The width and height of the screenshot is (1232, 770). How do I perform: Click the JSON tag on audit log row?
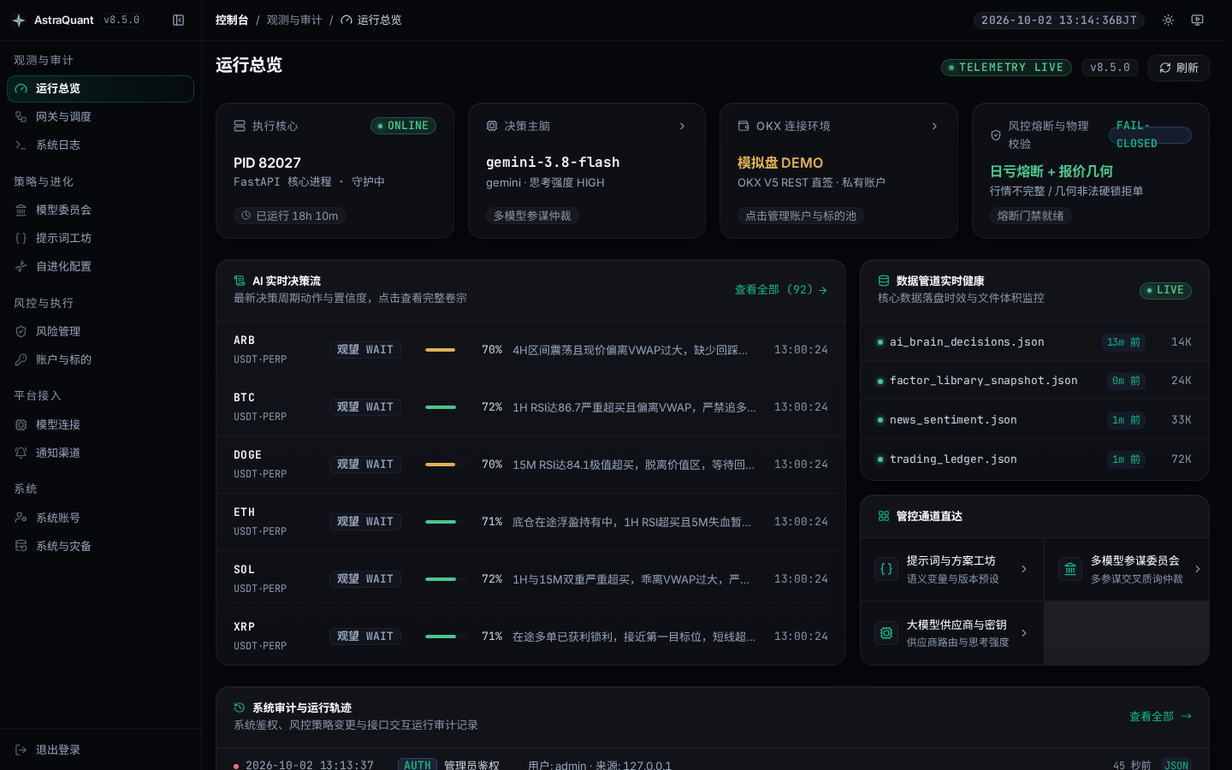pyautogui.click(x=1176, y=765)
